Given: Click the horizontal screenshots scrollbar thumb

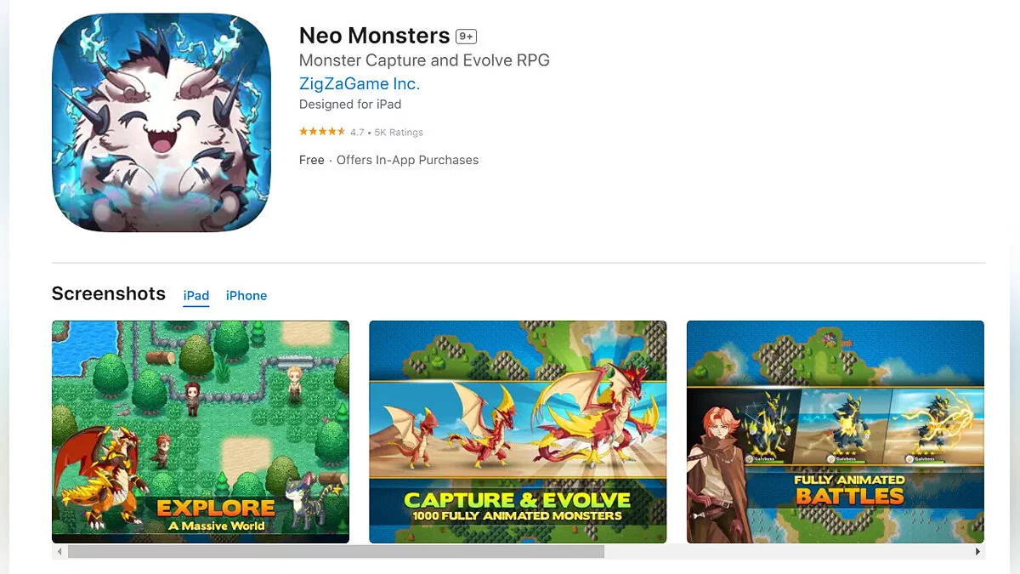Looking at the screenshot, I should (x=336, y=552).
